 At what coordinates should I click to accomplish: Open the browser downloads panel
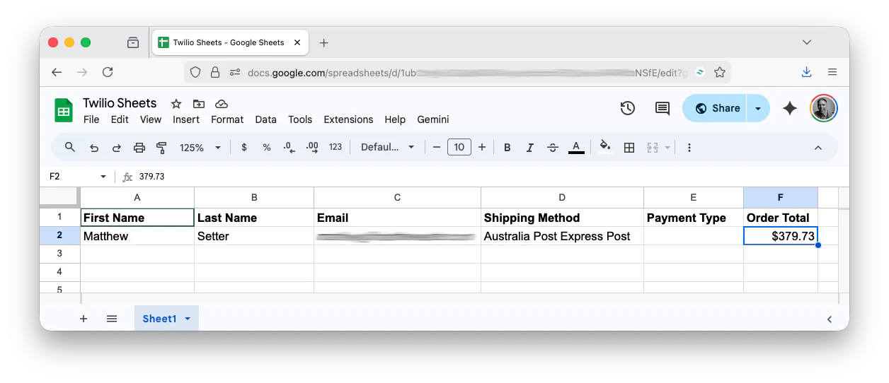tap(806, 72)
